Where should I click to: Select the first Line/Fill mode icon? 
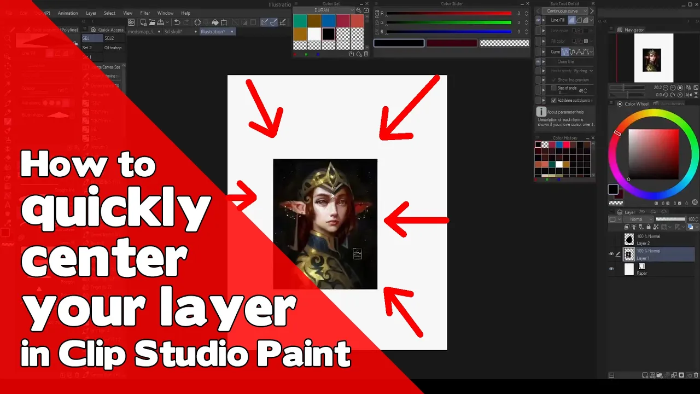(572, 20)
